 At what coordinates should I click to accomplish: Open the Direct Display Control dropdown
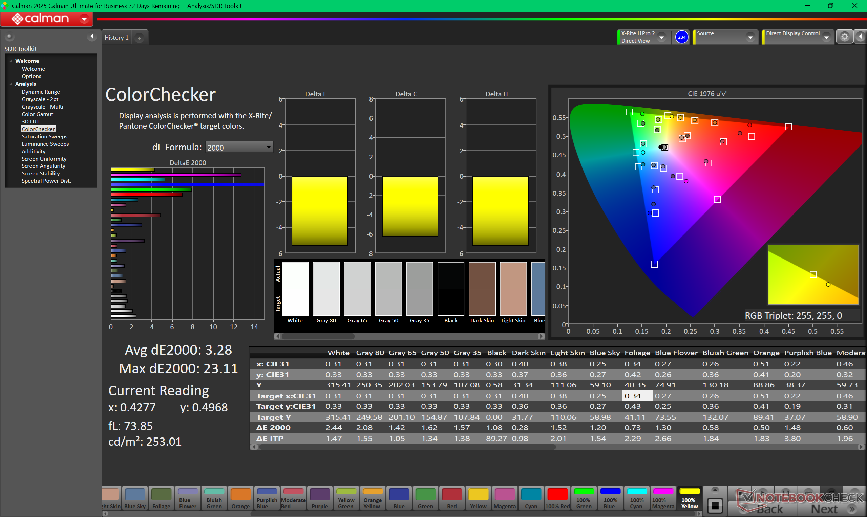pyautogui.click(x=826, y=37)
